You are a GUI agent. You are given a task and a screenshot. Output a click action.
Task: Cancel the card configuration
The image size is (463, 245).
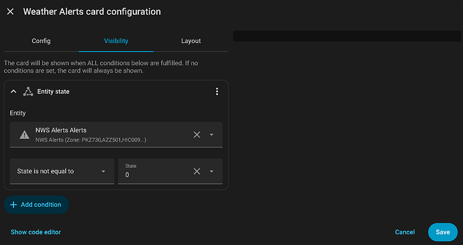(405, 232)
